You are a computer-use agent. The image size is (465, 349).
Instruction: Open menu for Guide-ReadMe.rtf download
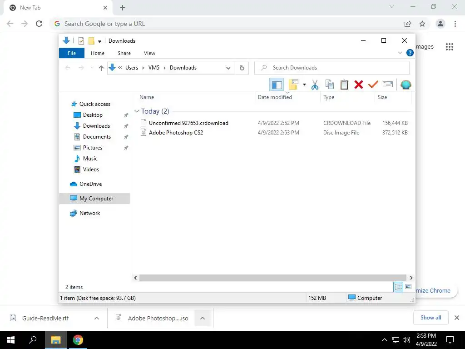pos(97,318)
